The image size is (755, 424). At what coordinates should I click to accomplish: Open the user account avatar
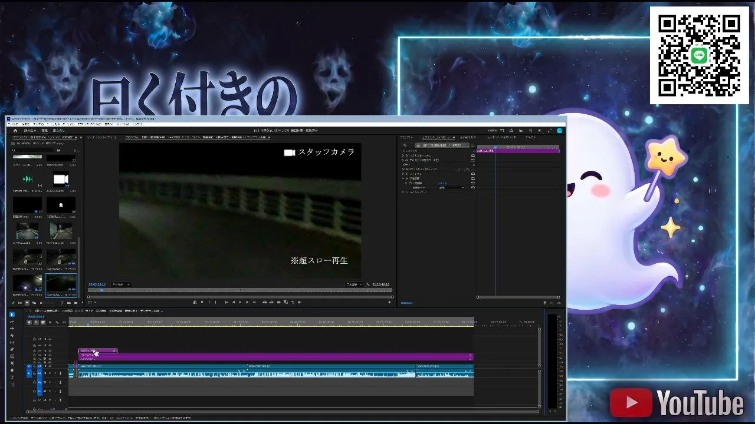point(559,130)
